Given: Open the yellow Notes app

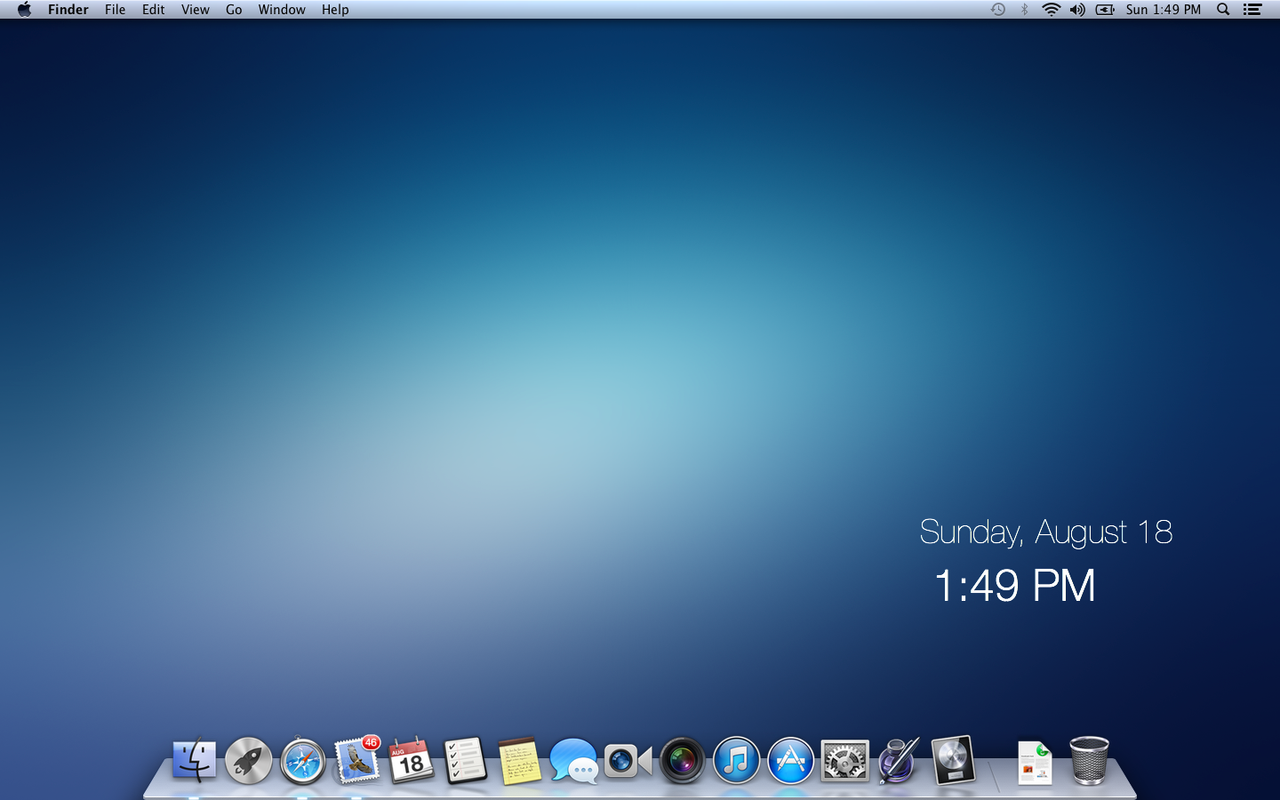Looking at the screenshot, I should coord(520,762).
